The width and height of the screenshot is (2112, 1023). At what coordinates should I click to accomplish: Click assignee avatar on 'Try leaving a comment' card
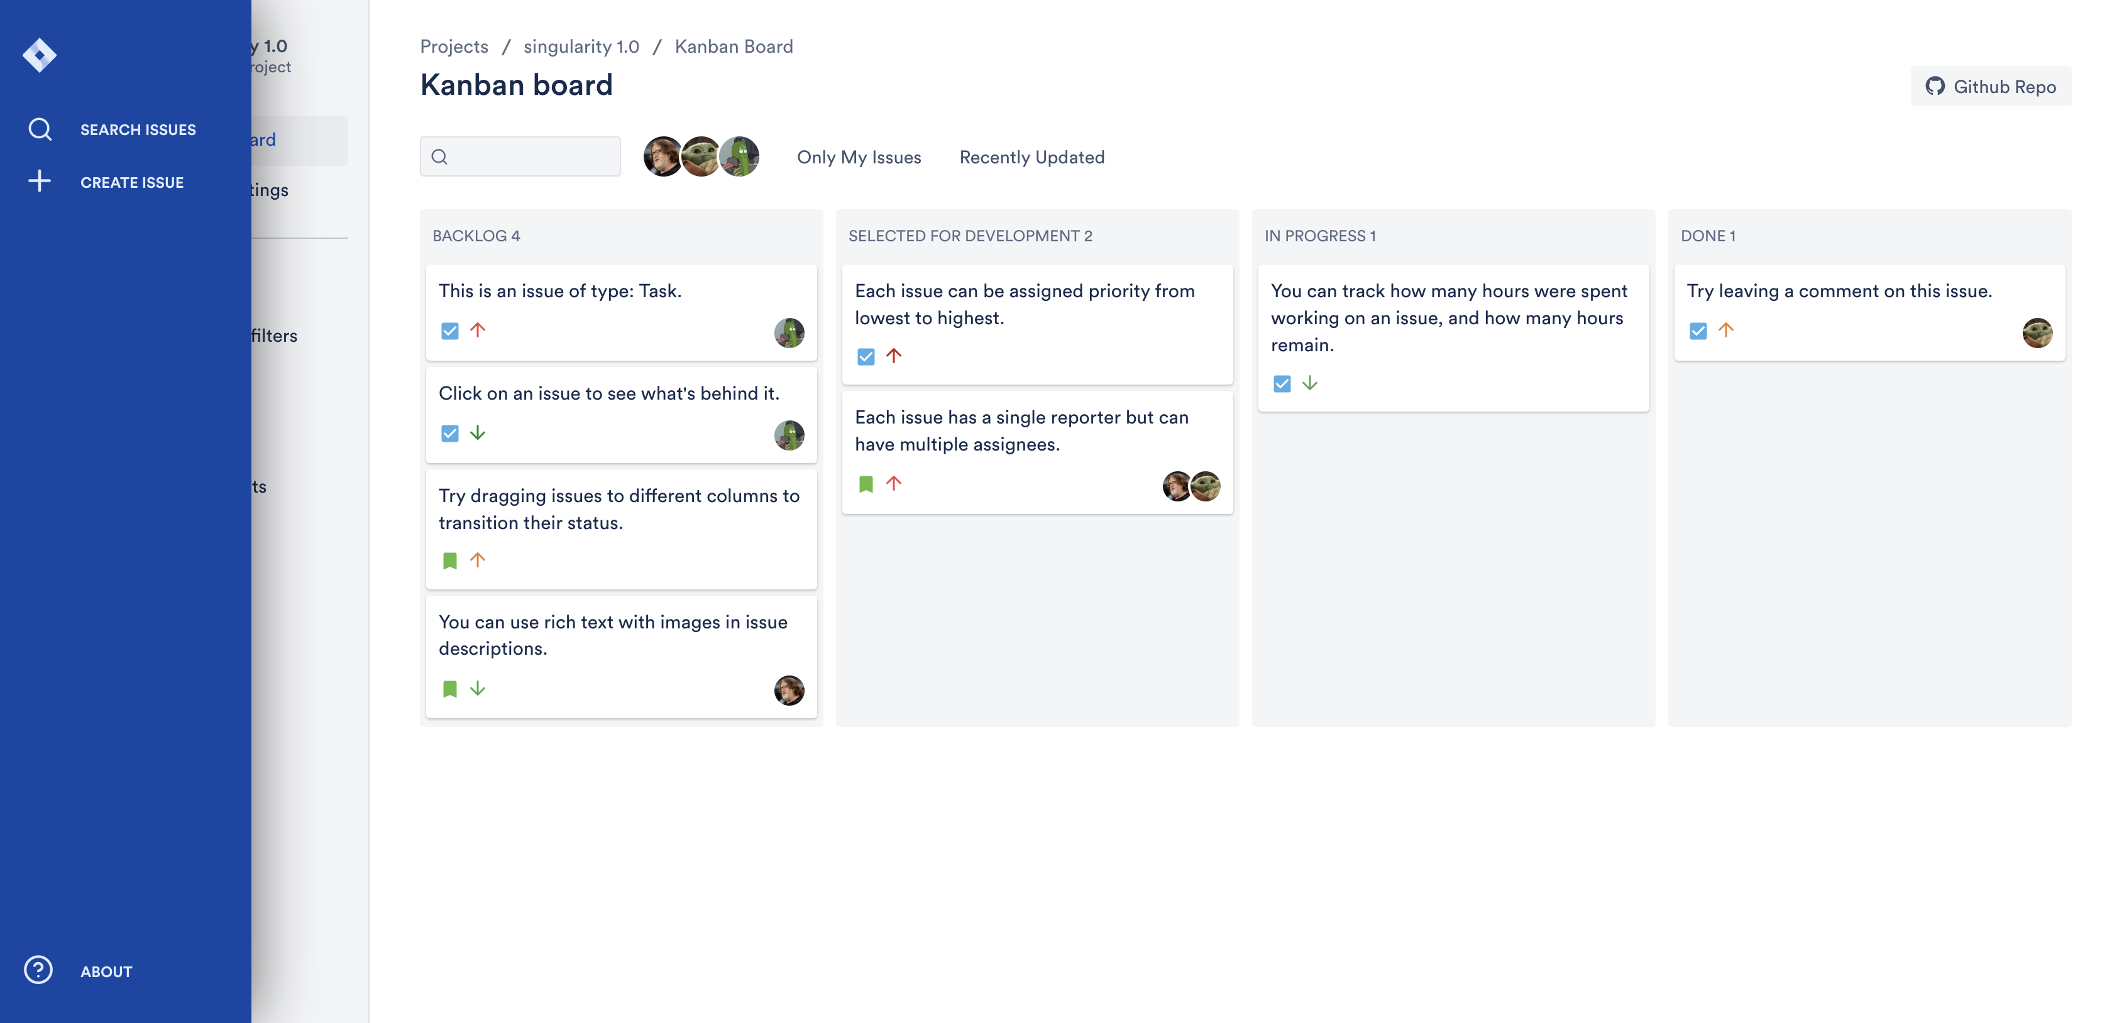click(2037, 333)
